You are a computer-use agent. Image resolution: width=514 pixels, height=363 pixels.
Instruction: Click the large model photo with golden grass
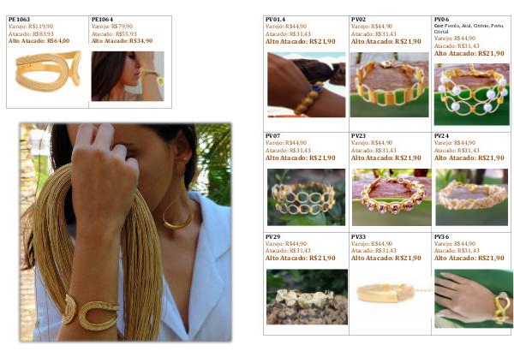point(126,232)
